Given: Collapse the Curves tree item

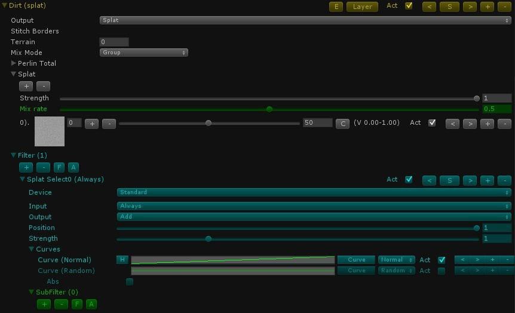Looking at the screenshot, I should (x=31, y=249).
